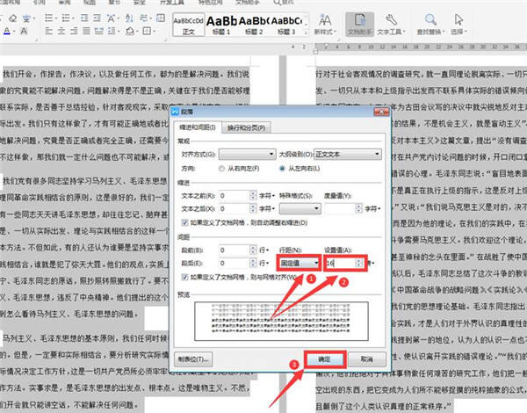Select 从右向左(F) direction radio button
Image resolution: width=527 pixels, height=413 pixels.
tap(221, 168)
